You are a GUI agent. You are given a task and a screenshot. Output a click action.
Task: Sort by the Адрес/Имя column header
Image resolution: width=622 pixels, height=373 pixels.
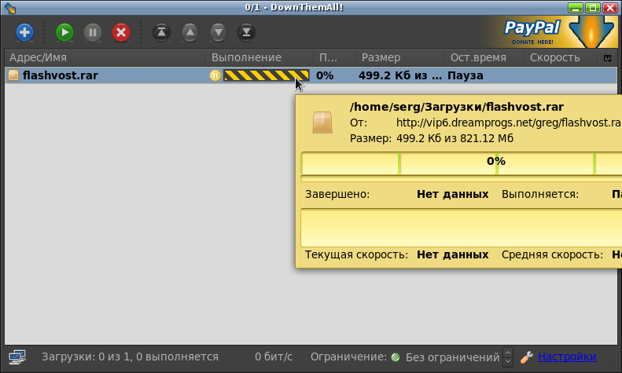point(105,57)
